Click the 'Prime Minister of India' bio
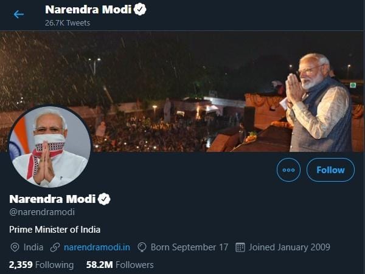The height and width of the screenshot is (274, 365). pyautogui.click(x=55, y=230)
